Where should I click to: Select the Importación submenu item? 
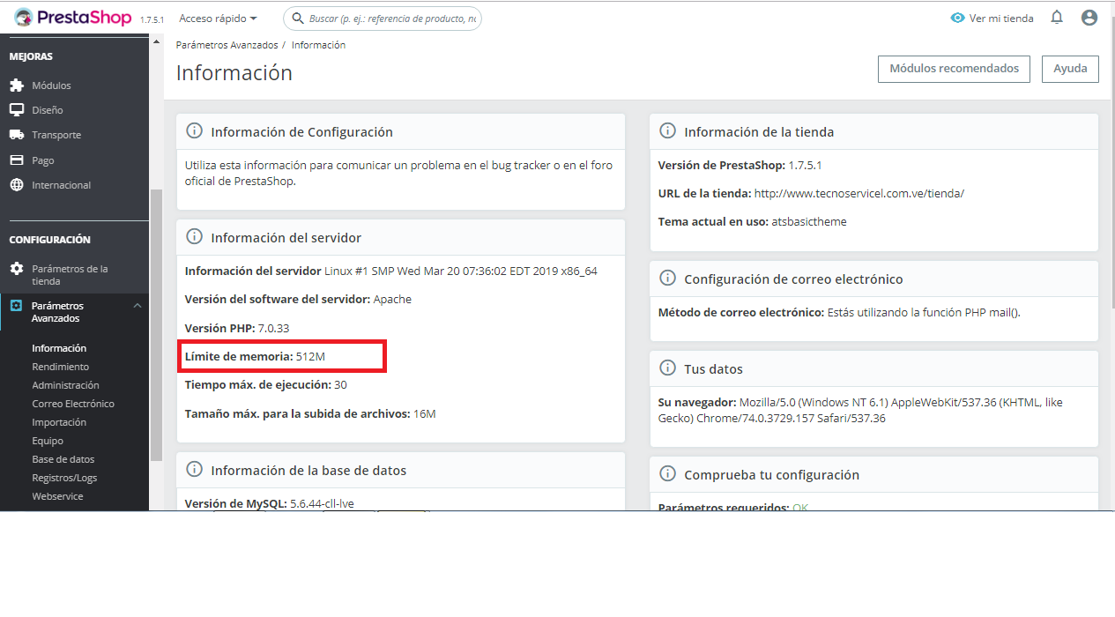click(x=59, y=422)
